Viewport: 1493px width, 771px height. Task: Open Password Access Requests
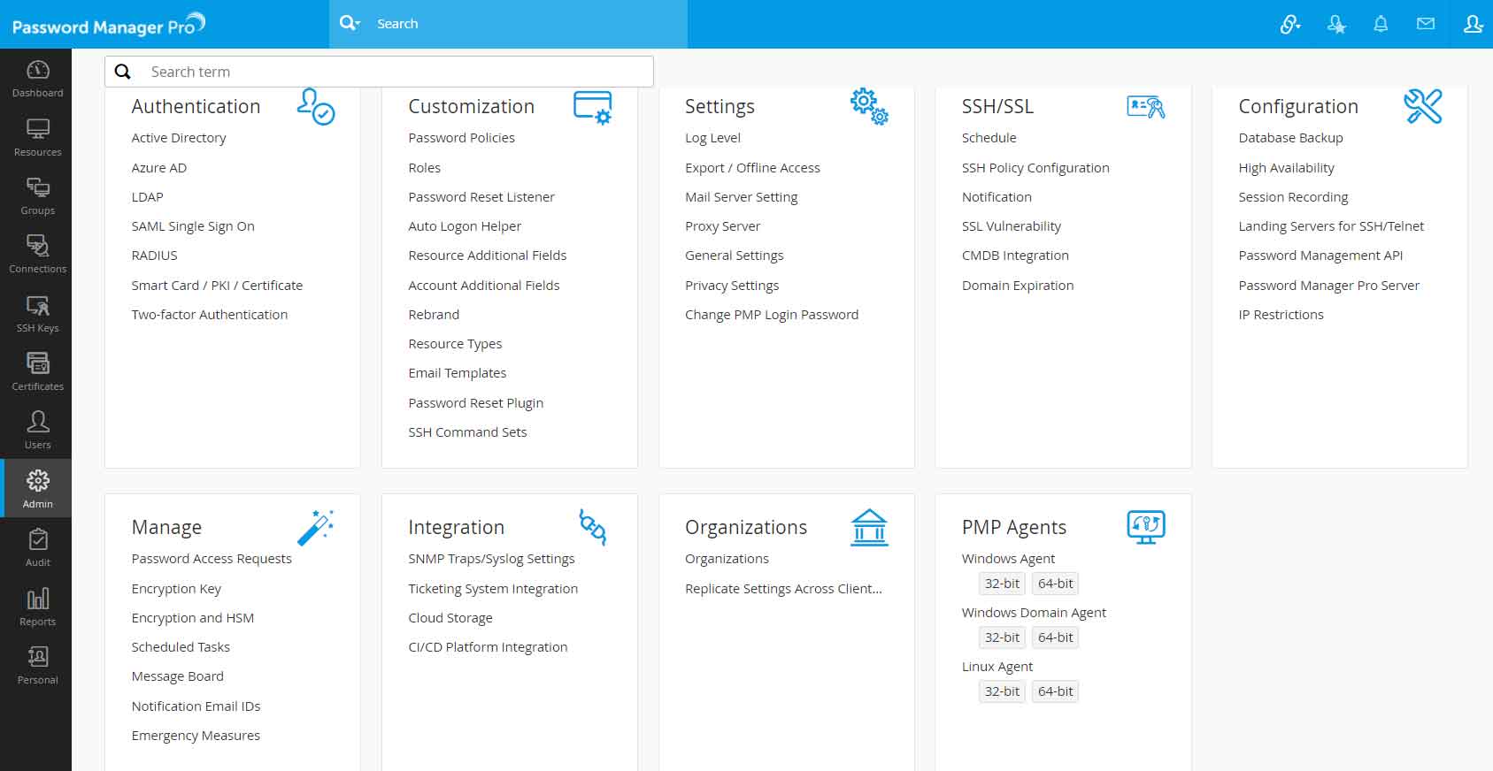[212, 559]
